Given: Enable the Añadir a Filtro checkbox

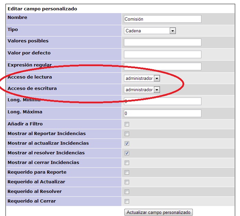Looking at the screenshot, I should click(127, 124).
